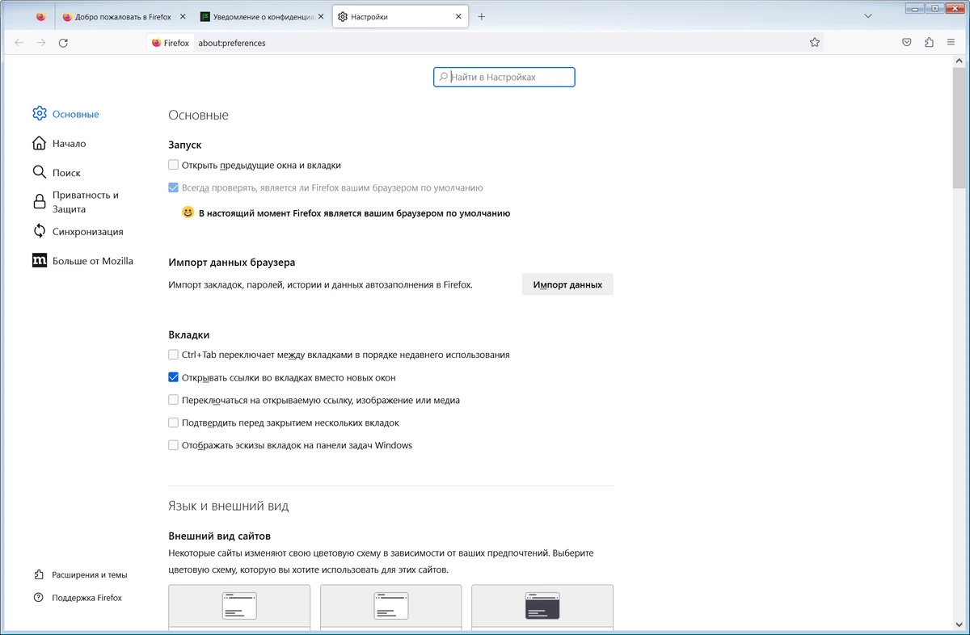Click the help question mark icon
This screenshot has width=970, height=635.
39,598
